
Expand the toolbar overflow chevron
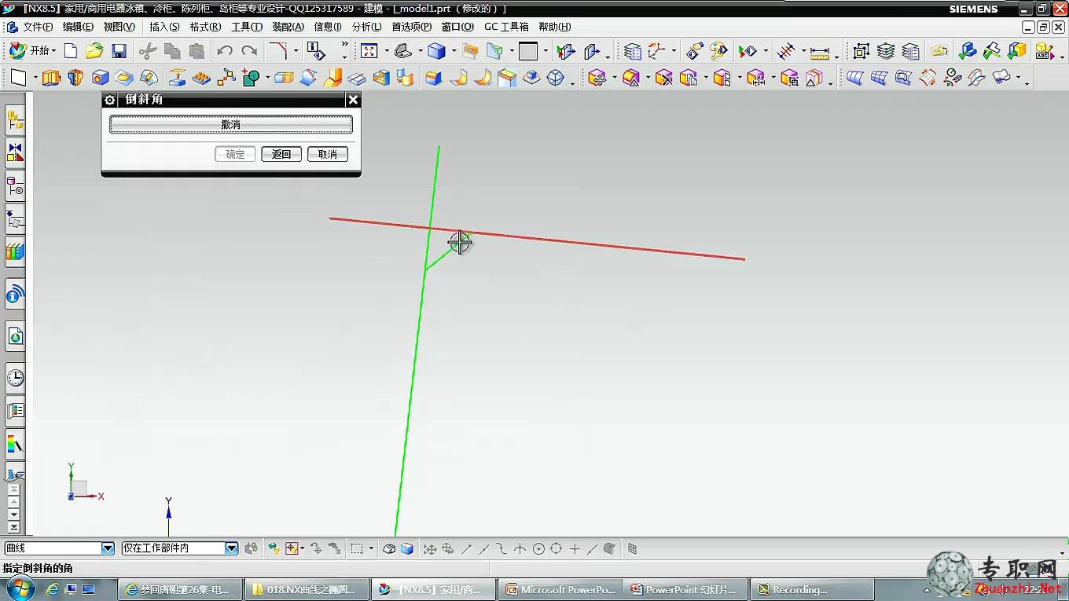344,45
